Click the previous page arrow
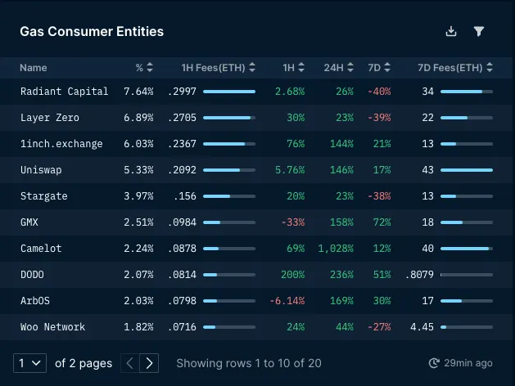 click(x=130, y=363)
